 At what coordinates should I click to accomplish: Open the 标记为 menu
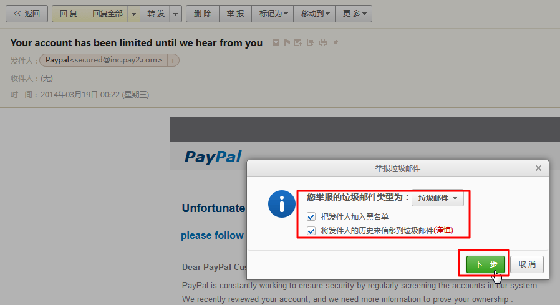click(273, 14)
